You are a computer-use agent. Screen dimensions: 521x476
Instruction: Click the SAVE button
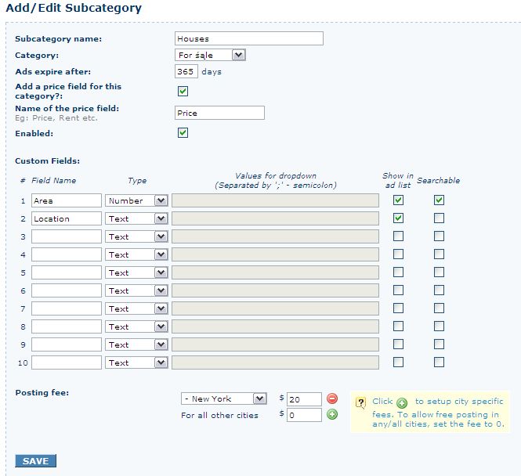35,460
